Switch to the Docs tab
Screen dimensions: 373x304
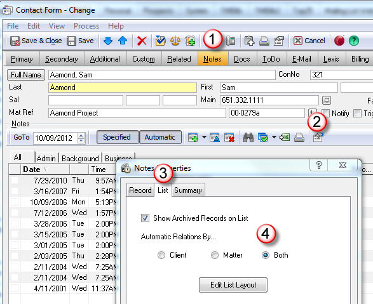tap(242, 59)
